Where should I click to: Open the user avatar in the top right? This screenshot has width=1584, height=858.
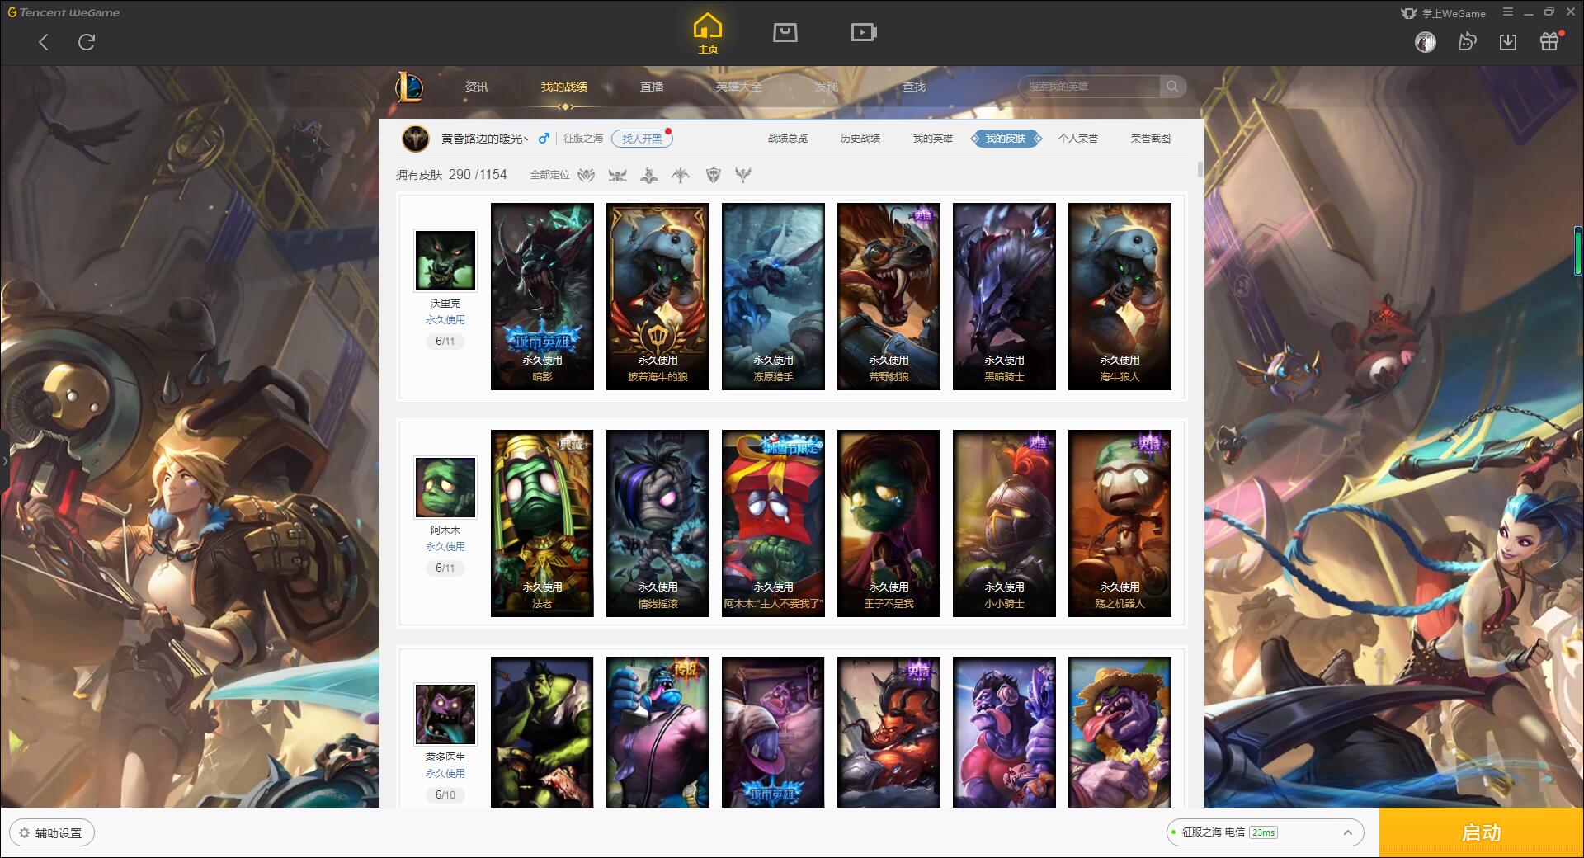[x=1426, y=42]
